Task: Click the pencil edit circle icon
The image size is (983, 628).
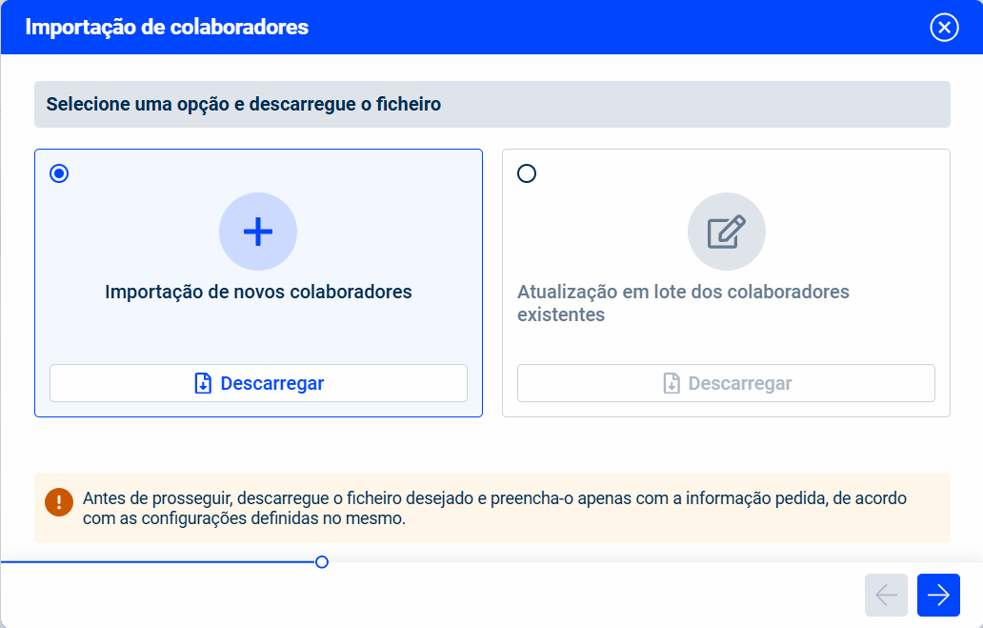Action: (726, 232)
